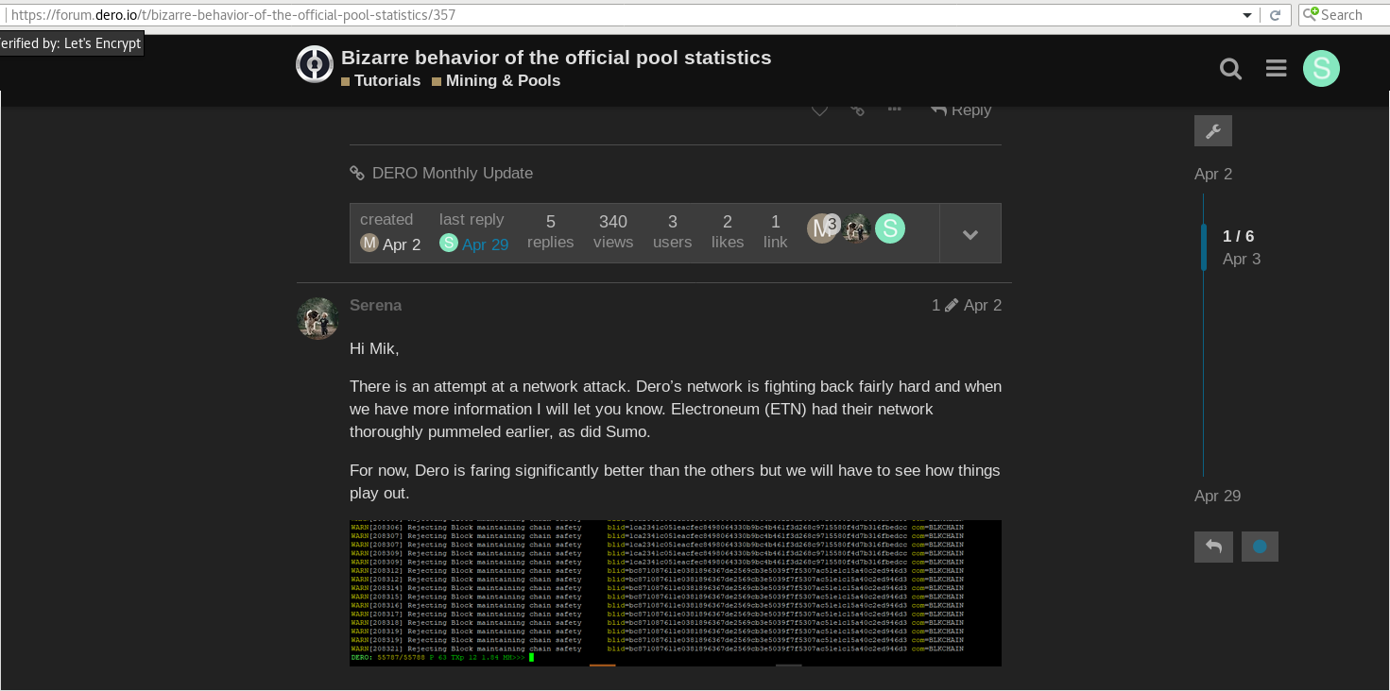
Task: Open the forum search magnifier icon
Action: 1230,69
